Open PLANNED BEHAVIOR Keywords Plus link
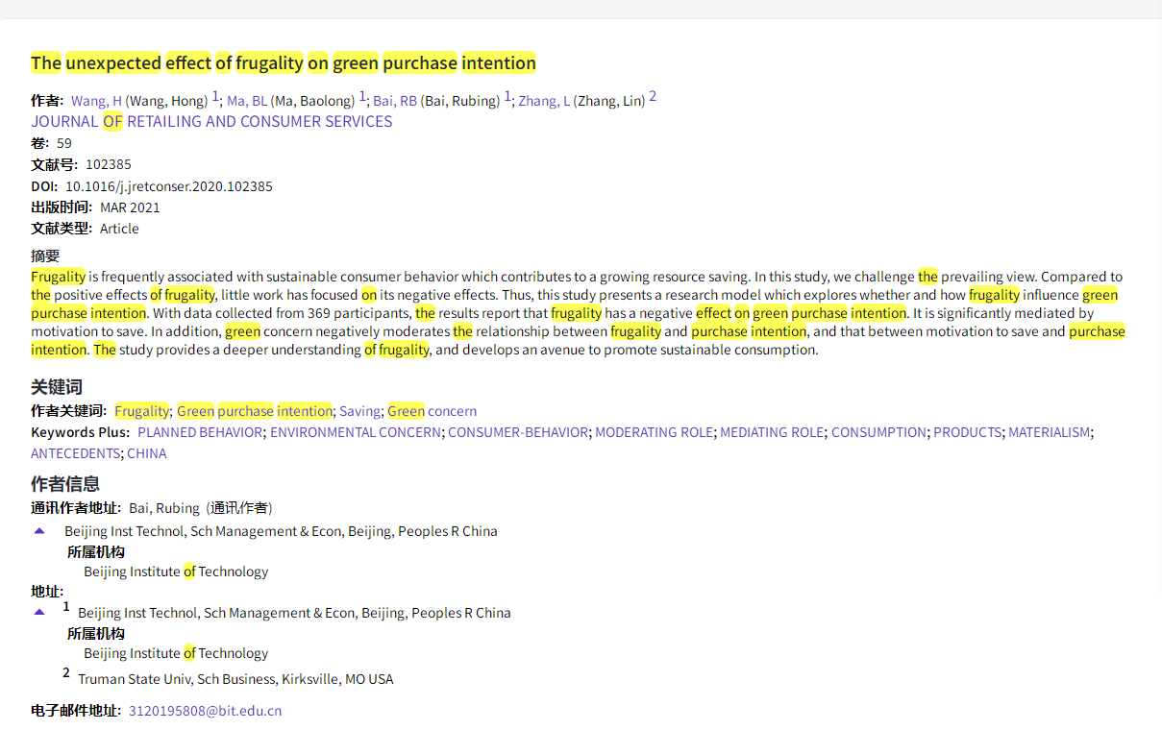 coord(200,432)
